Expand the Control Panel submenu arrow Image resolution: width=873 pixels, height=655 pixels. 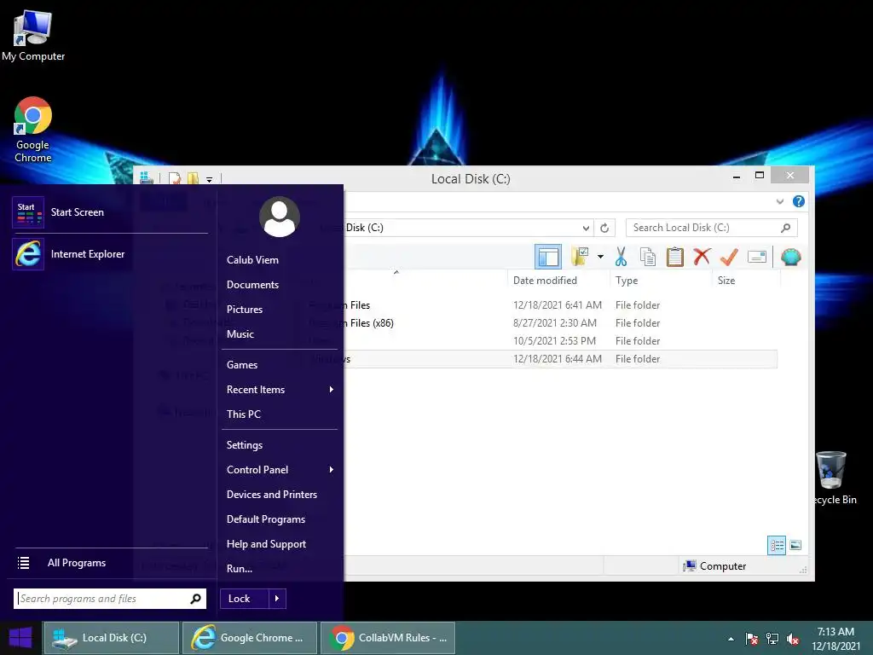click(332, 470)
